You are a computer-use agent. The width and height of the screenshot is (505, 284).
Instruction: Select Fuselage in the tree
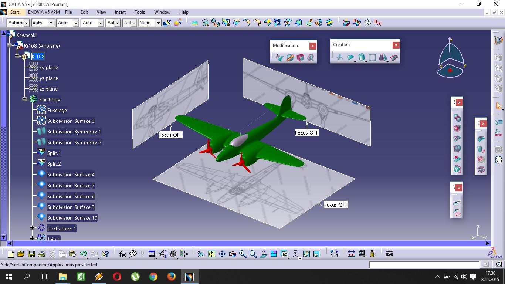[x=57, y=110]
